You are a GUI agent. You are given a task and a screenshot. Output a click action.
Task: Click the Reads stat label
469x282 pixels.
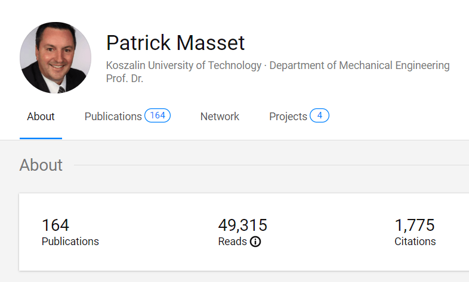coord(232,242)
